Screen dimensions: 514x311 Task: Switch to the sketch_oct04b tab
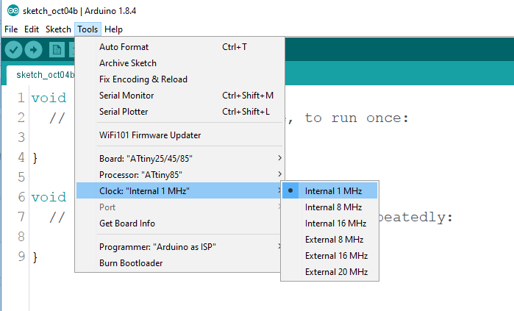(x=44, y=75)
